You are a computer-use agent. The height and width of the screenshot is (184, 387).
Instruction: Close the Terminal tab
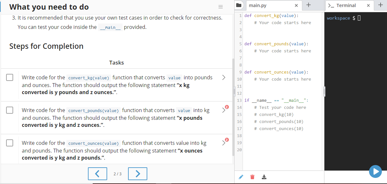[368, 5]
